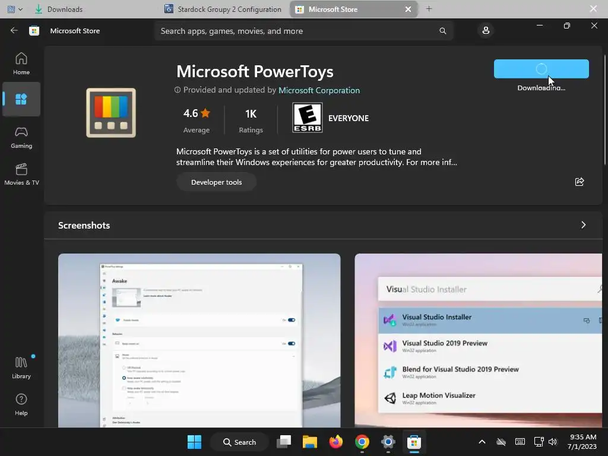Switch to Stardock Groupy 2 Configuration tab
608x456 pixels.
click(x=223, y=9)
